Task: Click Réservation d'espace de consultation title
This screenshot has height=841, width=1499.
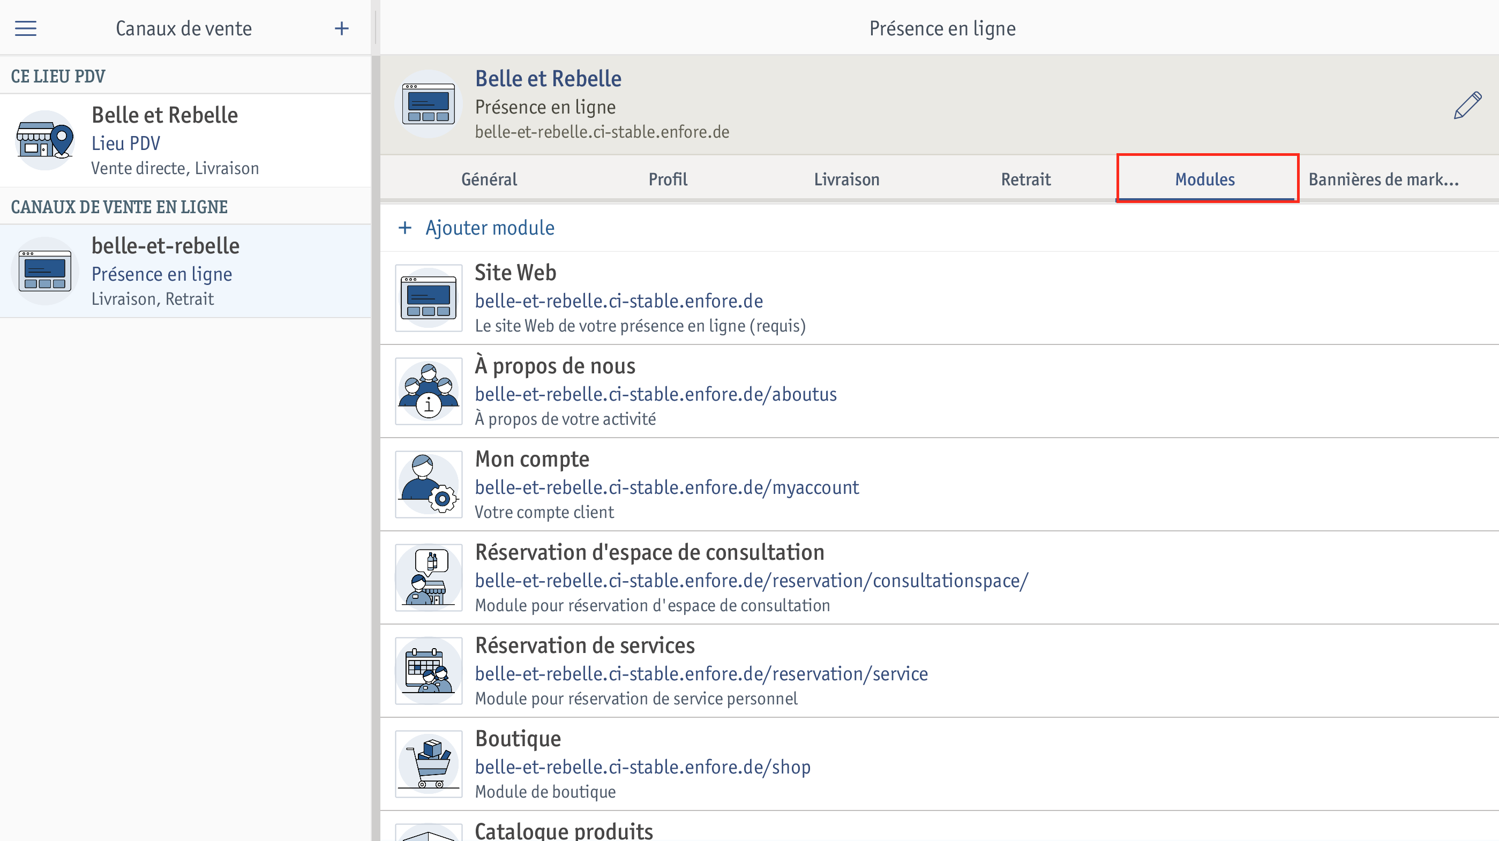Action: [x=649, y=552]
